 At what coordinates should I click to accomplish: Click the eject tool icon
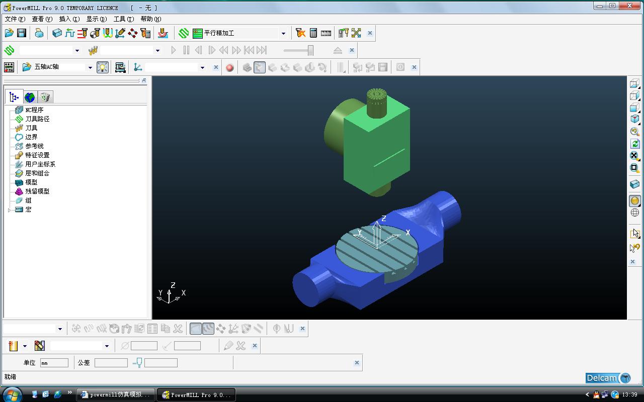coord(338,50)
